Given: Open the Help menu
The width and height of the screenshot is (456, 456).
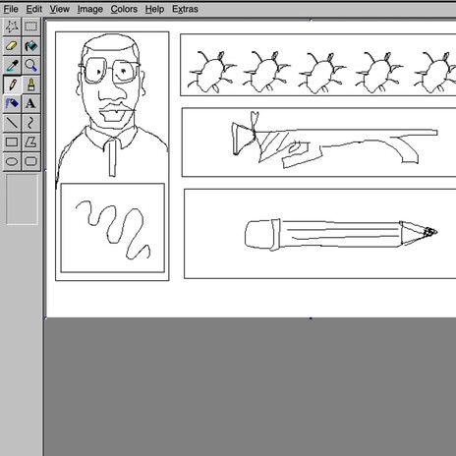Looking at the screenshot, I should point(154,9).
